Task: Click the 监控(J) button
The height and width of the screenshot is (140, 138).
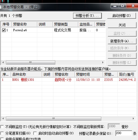Action: coord(122,33)
